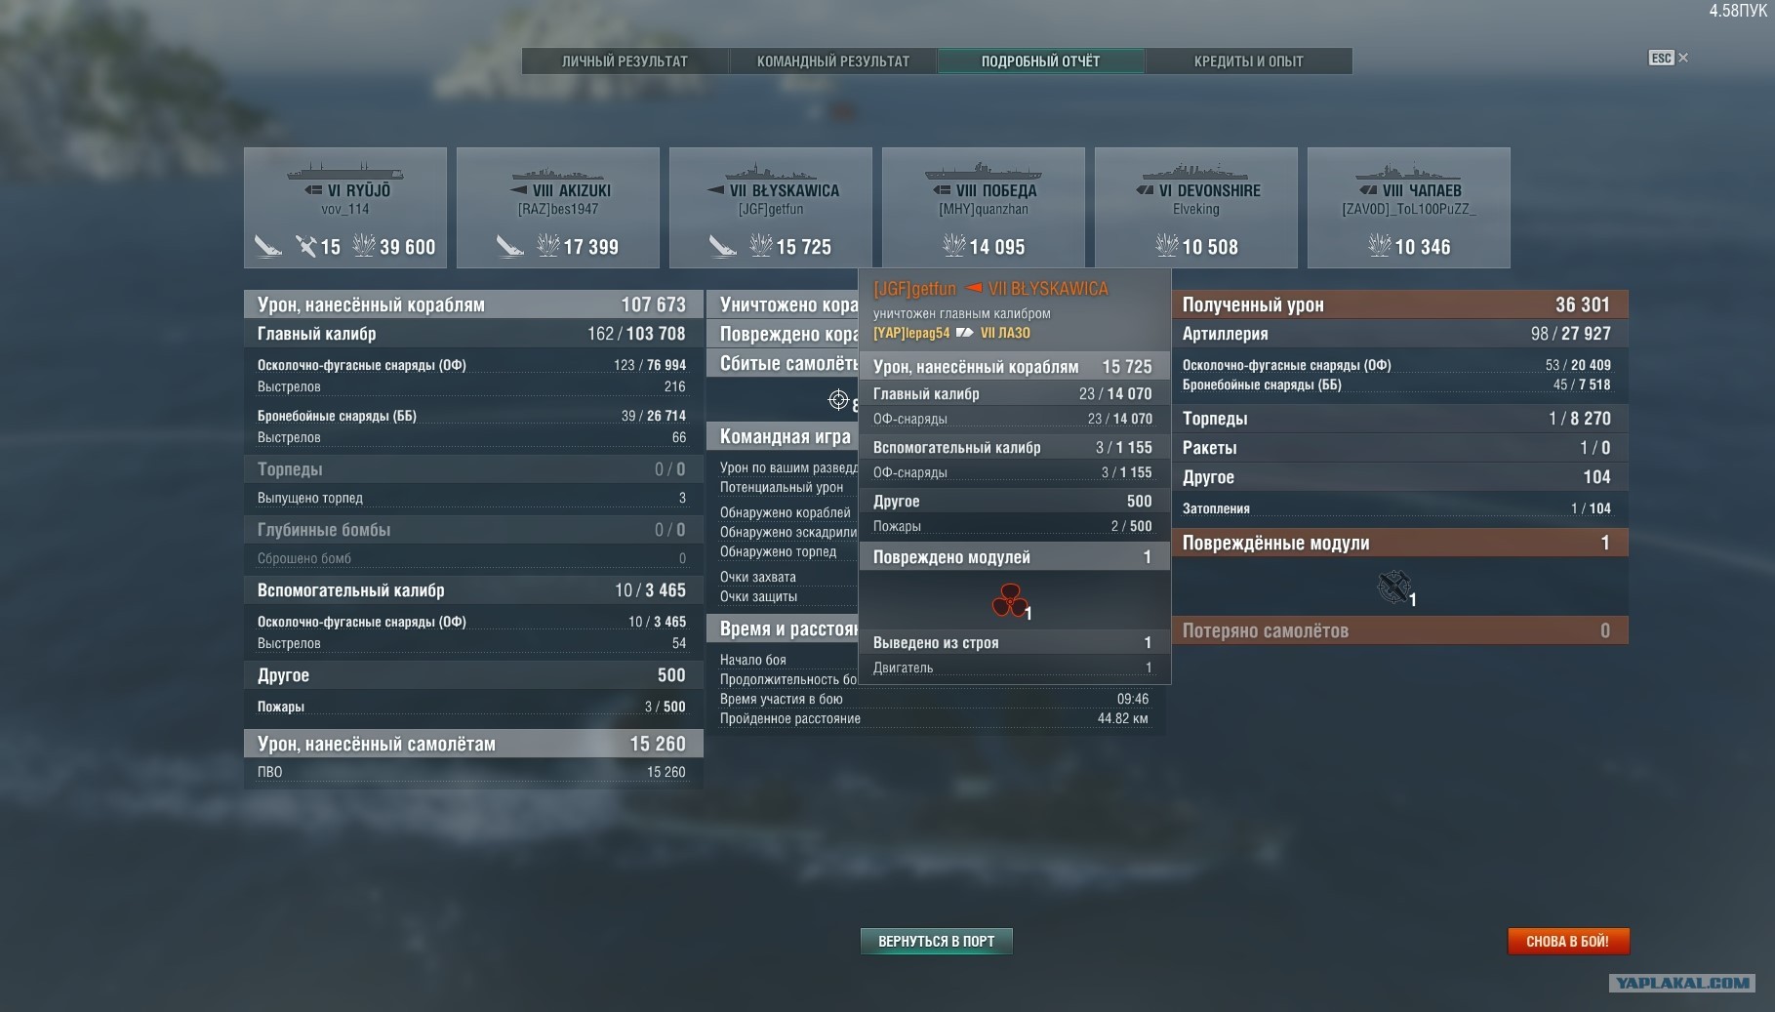Click the HE shells value '123 / 76 994'
This screenshot has width=1775, height=1012.
pyautogui.click(x=650, y=365)
